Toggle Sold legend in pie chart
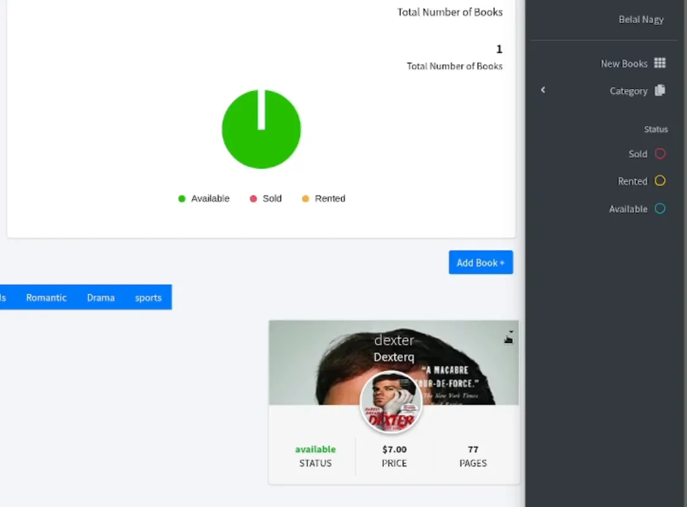This screenshot has height=507, width=687. pyautogui.click(x=265, y=199)
